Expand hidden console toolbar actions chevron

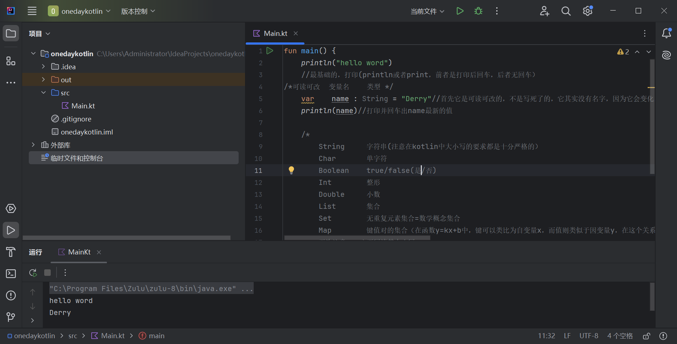pyautogui.click(x=33, y=320)
